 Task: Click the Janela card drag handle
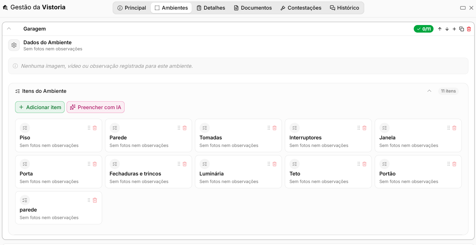coord(449,128)
